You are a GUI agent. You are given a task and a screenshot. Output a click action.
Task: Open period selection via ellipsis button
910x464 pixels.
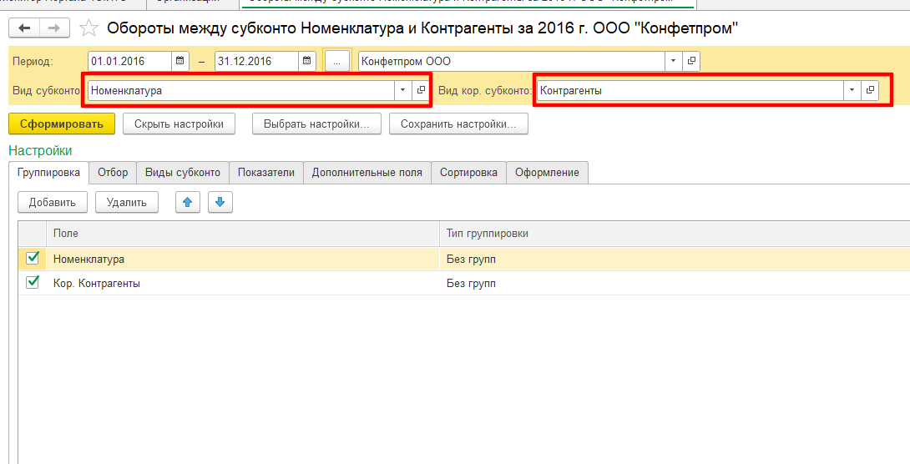pos(337,61)
